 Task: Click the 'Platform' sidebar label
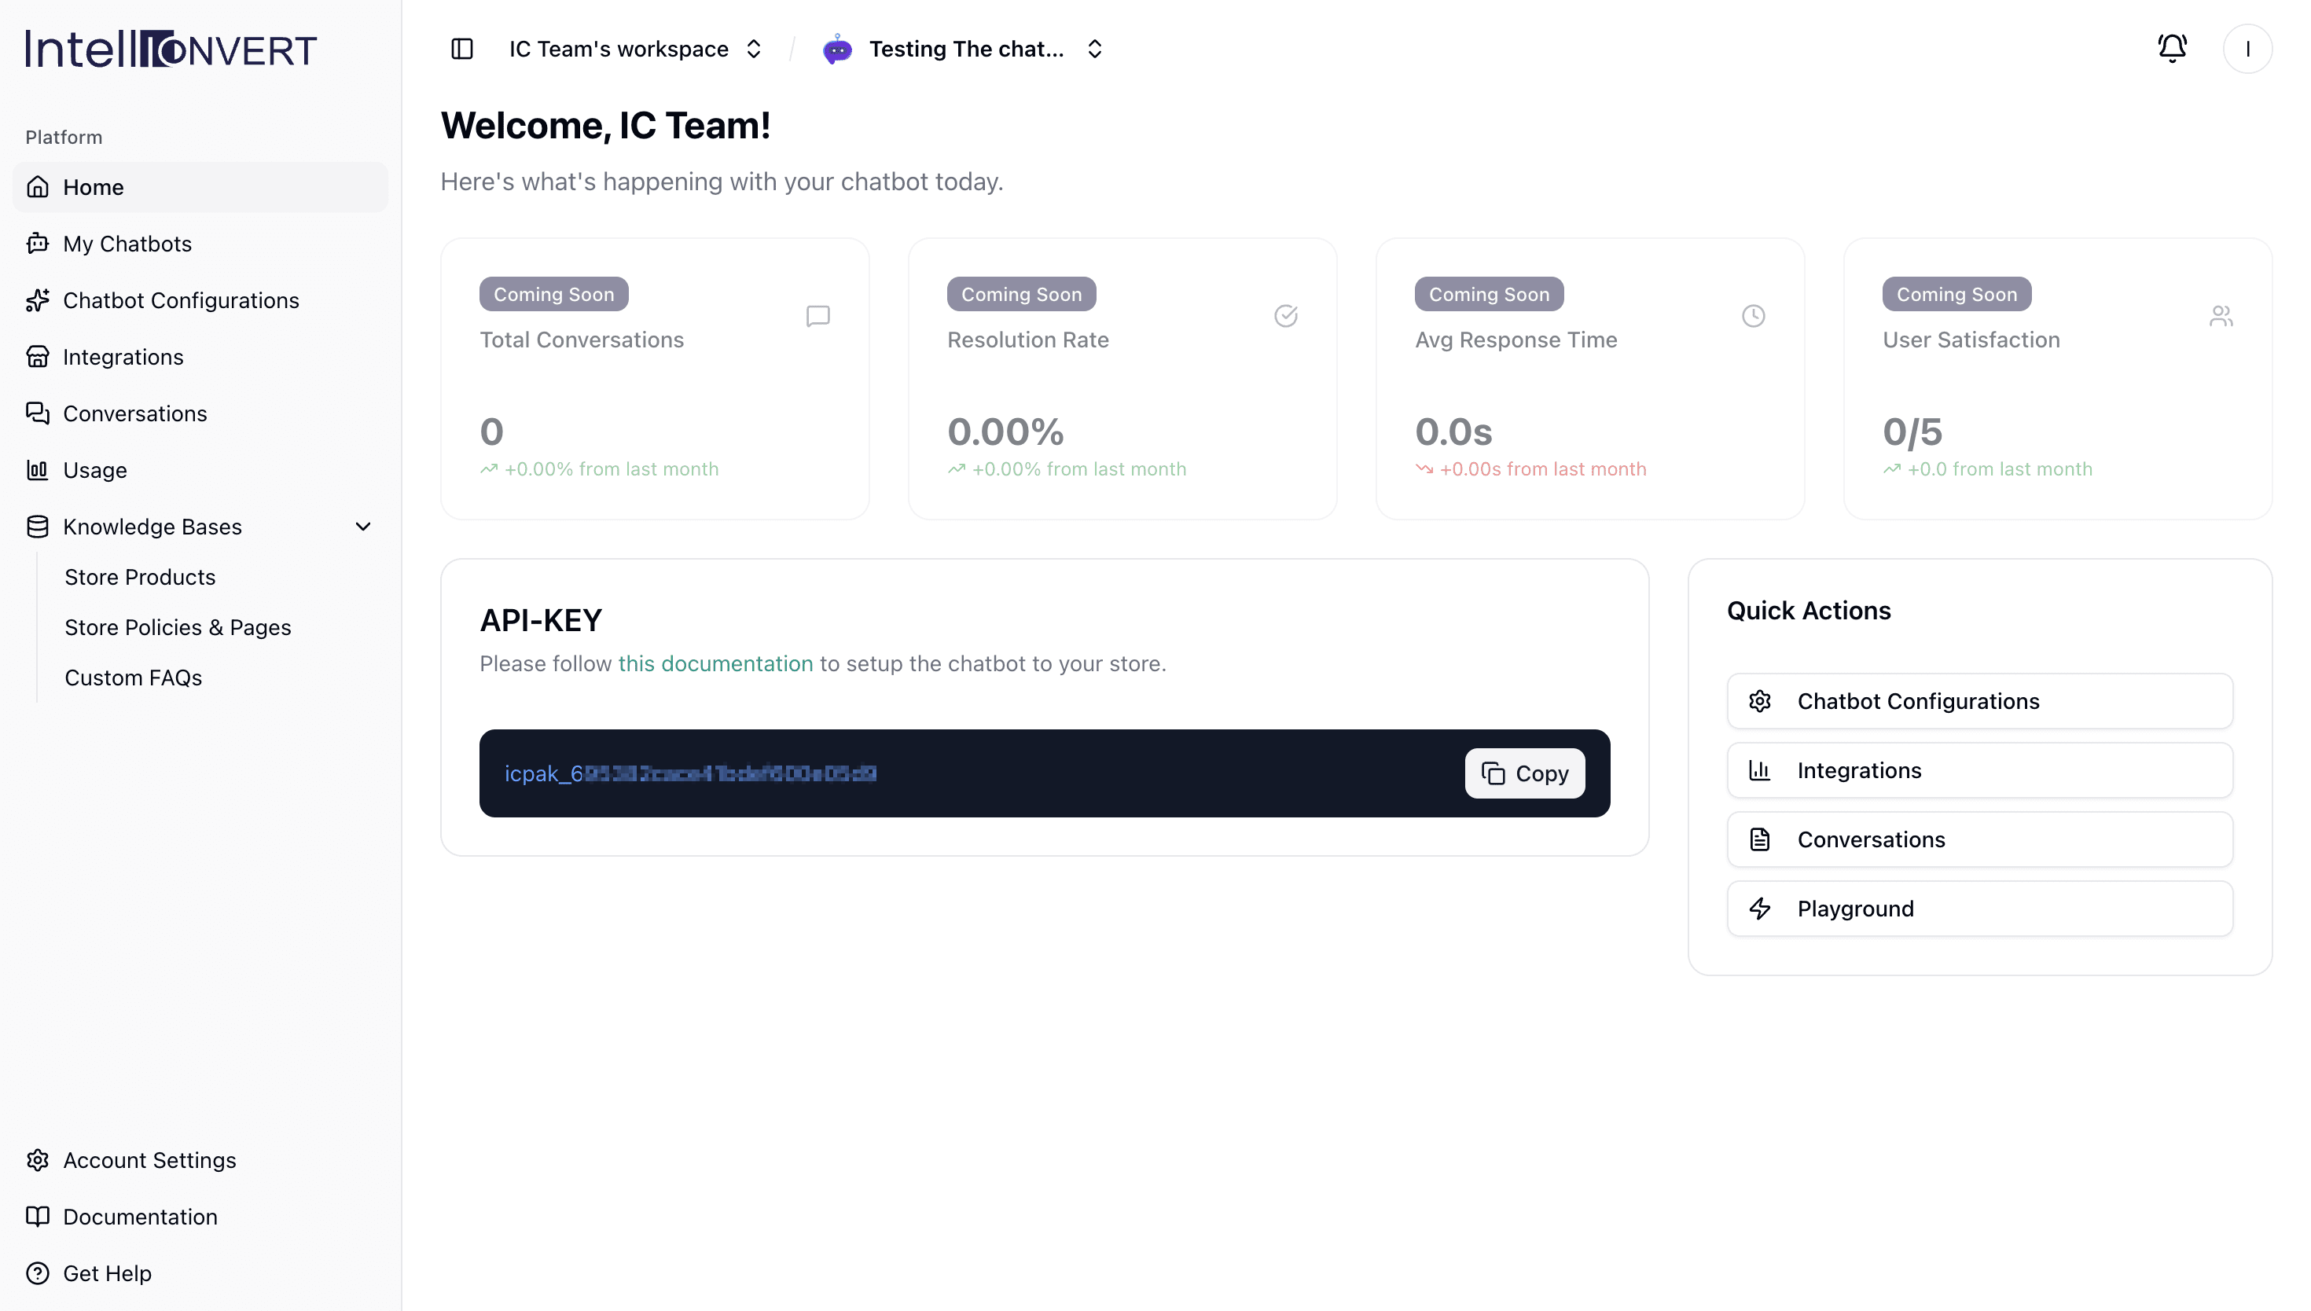click(64, 137)
